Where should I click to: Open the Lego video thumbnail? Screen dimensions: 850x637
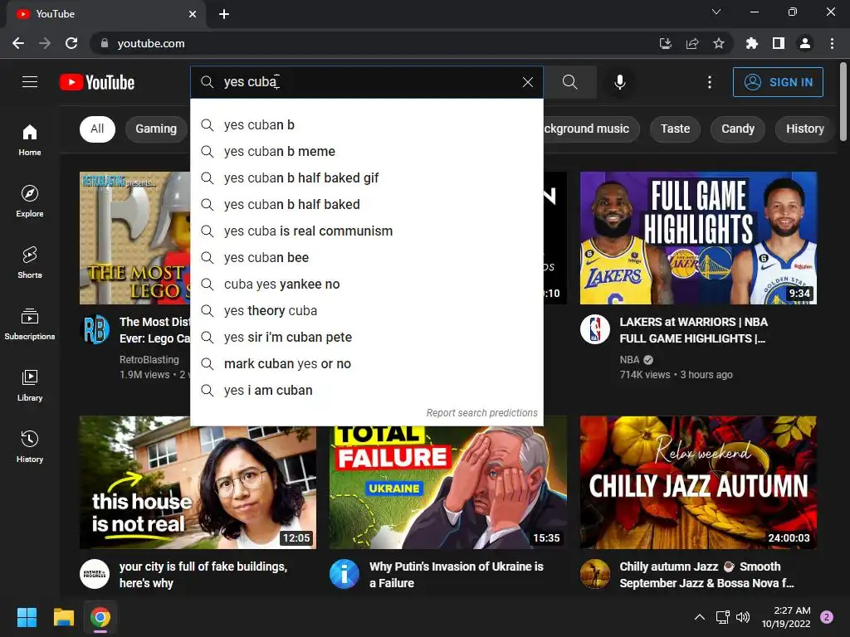pyautogui.click(x=135, y=238)
